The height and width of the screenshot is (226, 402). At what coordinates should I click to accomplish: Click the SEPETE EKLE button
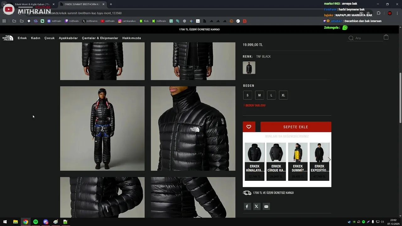[x=296, y=127]
